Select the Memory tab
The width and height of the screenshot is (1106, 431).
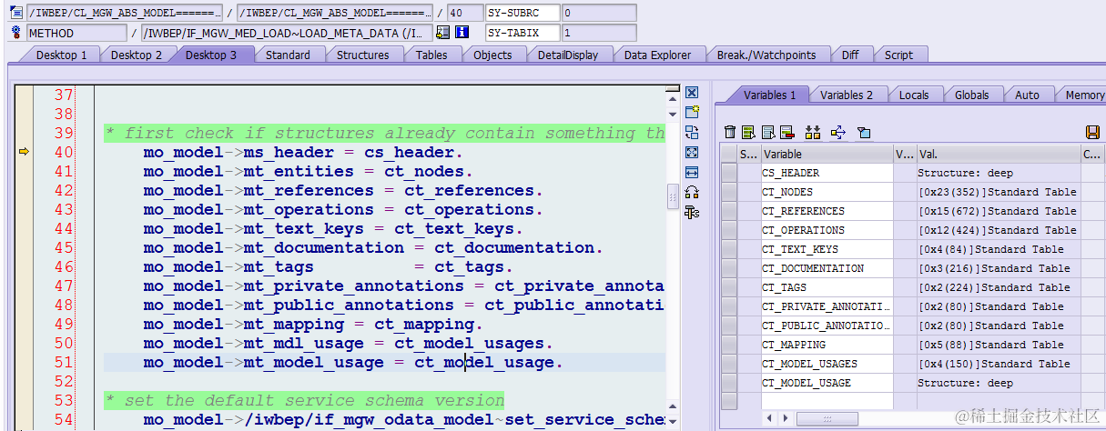[1082, 95]
